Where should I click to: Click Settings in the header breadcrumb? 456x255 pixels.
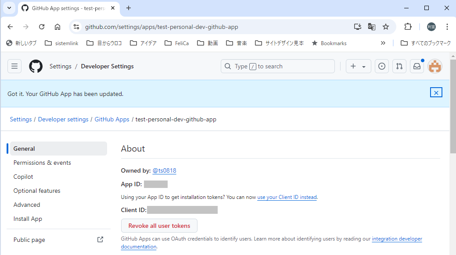[x=60, y=66]
